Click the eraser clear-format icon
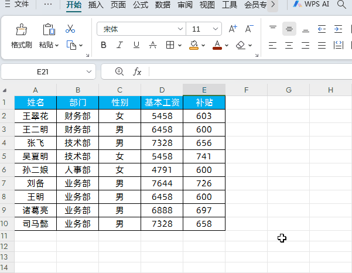352x273 pixels. (240, 45)
